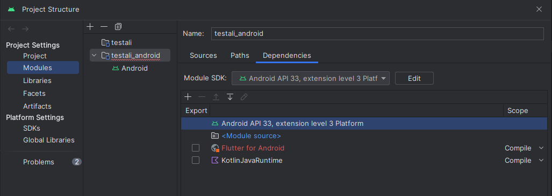Open Project settings section
The width and height of the screenshot is (552, 196).
pyautogui.click(x=35, y=56)
